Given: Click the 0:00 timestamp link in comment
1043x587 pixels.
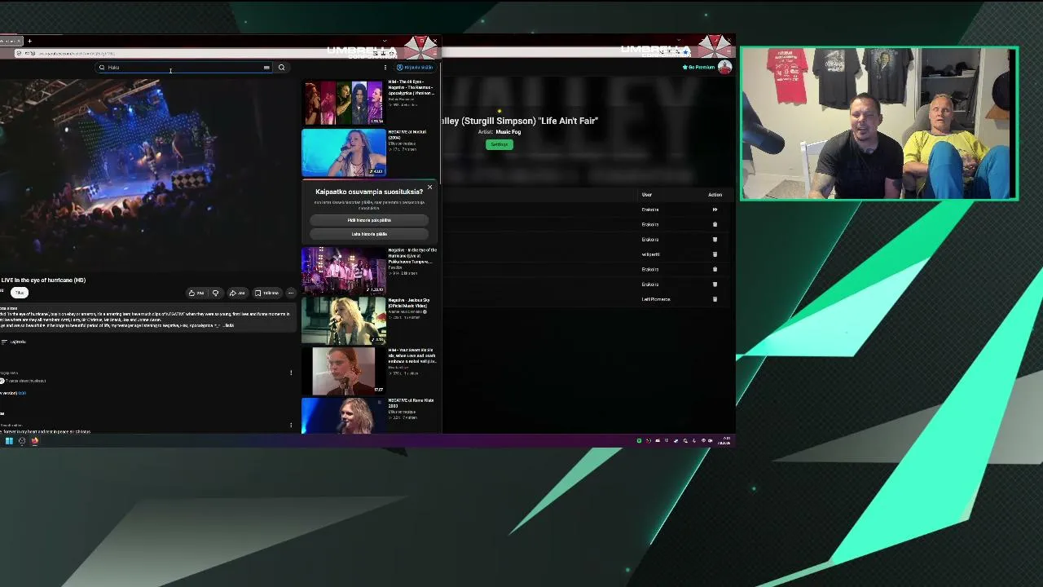Looking at the screenshot, I should coord(22,393).
